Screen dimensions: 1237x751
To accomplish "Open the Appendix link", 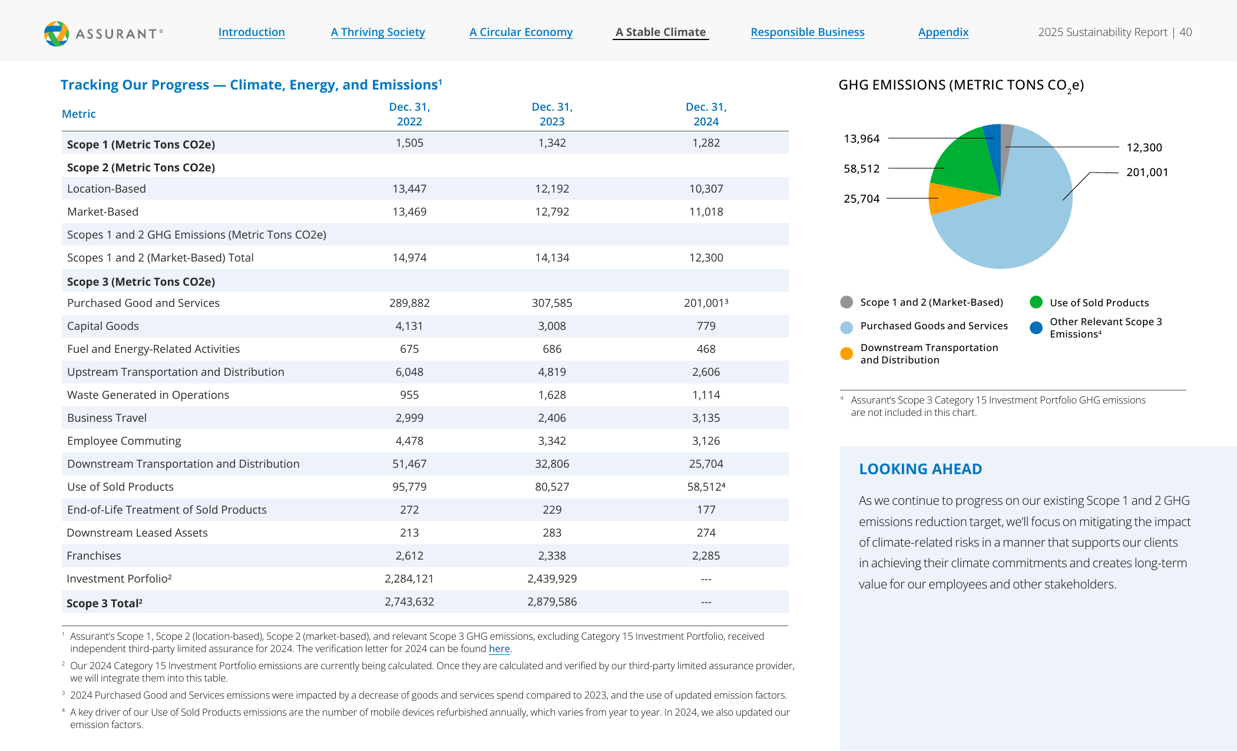I will (943, 32).
